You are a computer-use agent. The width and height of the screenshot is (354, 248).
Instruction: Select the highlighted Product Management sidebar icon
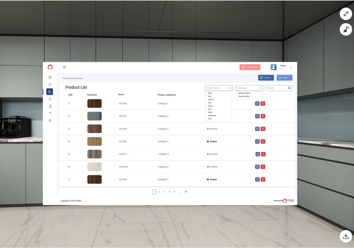tap(50, 91)
